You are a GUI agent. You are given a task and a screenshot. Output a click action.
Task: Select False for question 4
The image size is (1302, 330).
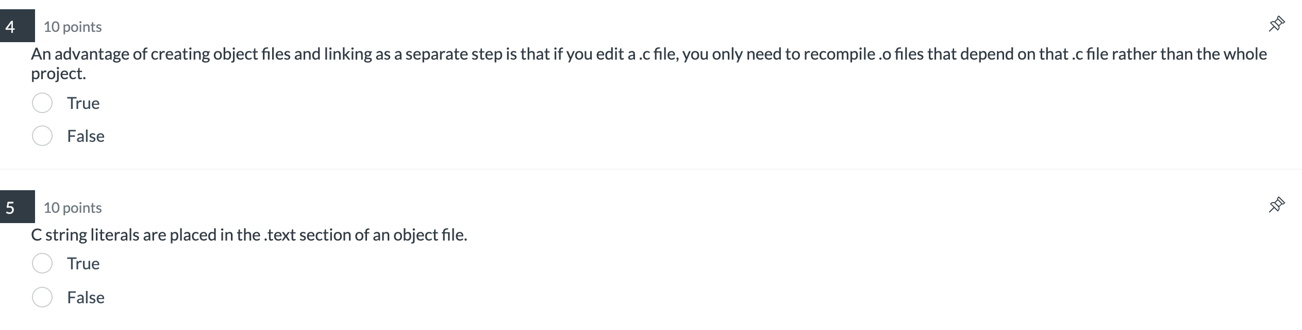43,136
